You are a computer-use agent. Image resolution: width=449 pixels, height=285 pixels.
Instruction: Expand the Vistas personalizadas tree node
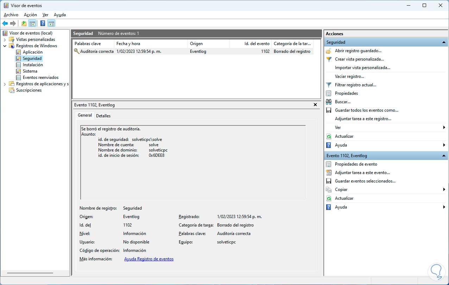click(x=5, y=39)
